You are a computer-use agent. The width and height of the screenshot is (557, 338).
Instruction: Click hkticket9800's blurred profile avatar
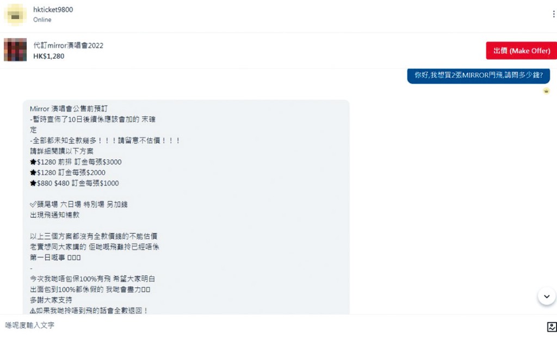tap(15, 15)
